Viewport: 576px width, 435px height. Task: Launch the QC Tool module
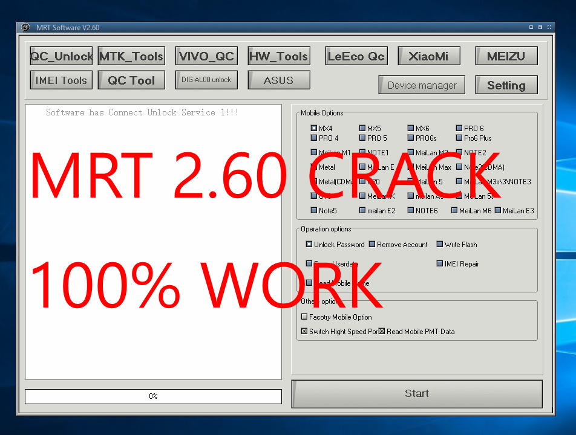click(x=131, y=80)
